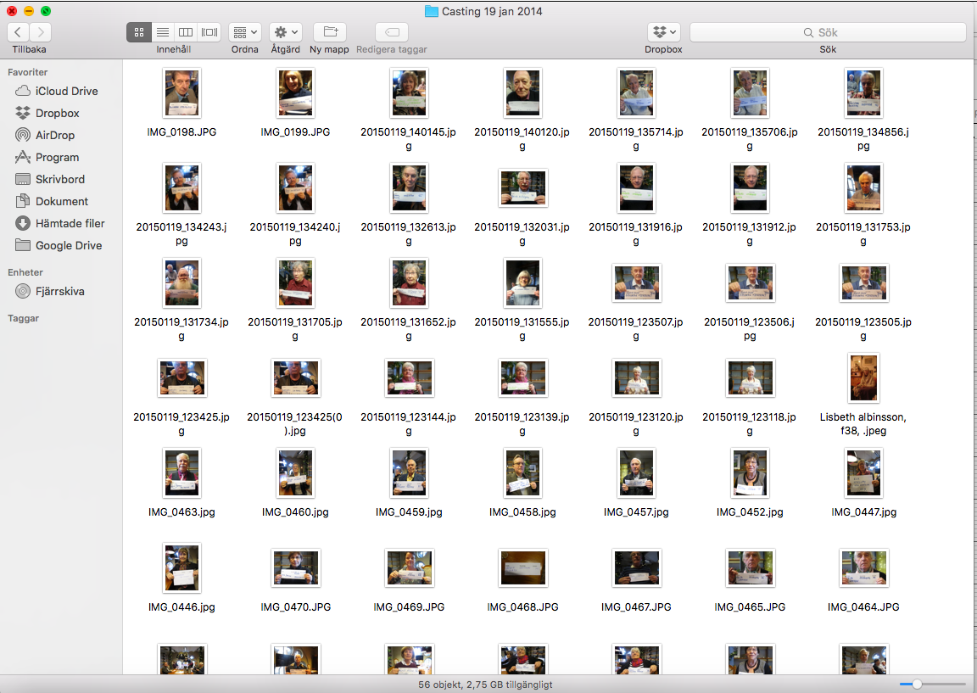Click the Redigera taggar tag button
Viewport: 977px width, 693px height.
click(391, 32)
